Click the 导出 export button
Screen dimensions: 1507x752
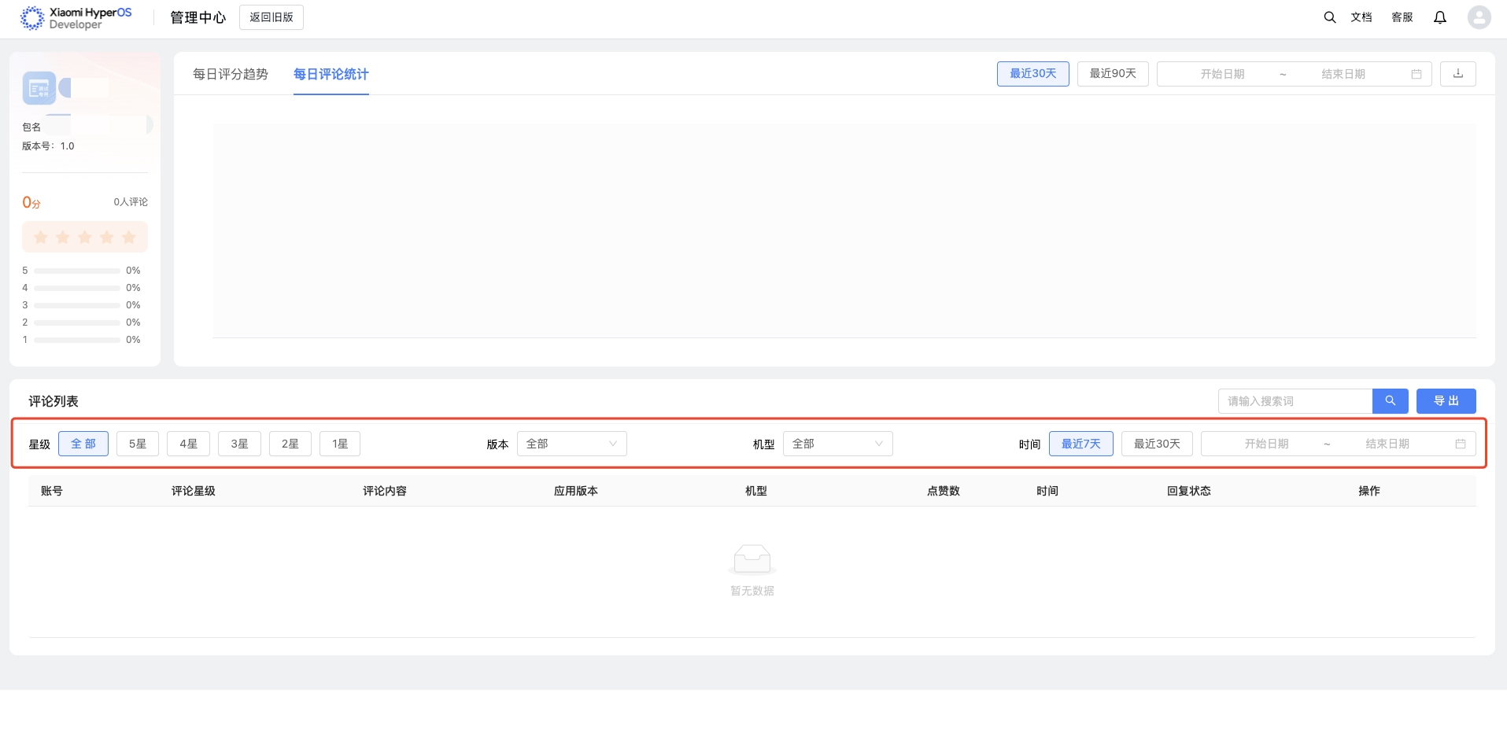(1446, 401)
